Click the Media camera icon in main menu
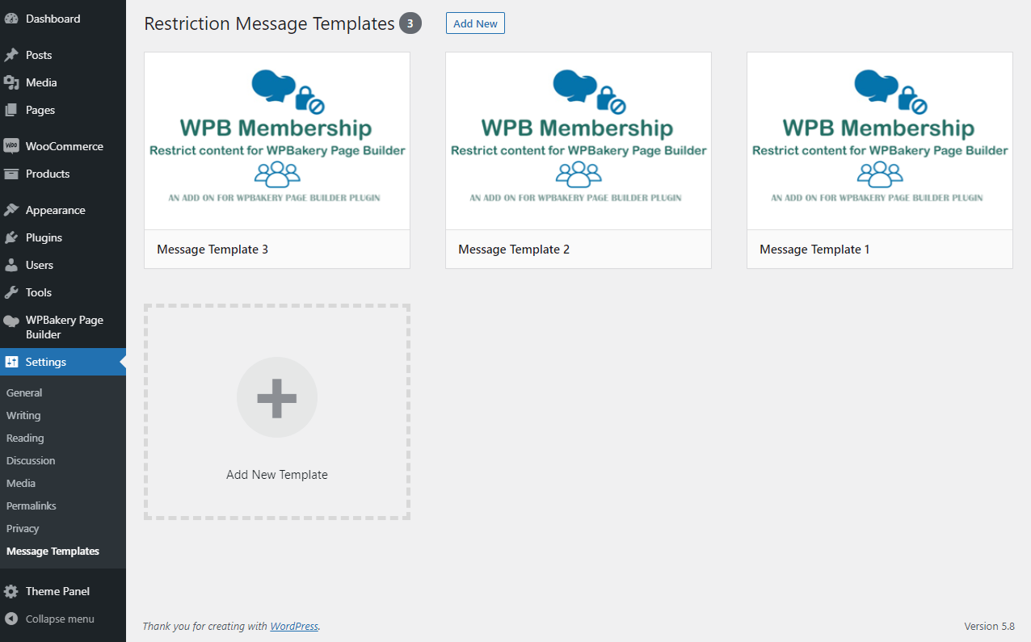This screenshot has width=1031, height=642. click(11, 82)
